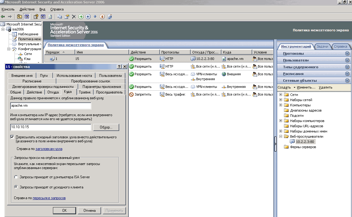Viewport: 352px width, 217px height.
Task: Select Наблюдение node in console tree
Action: click(x=28, y=34)
